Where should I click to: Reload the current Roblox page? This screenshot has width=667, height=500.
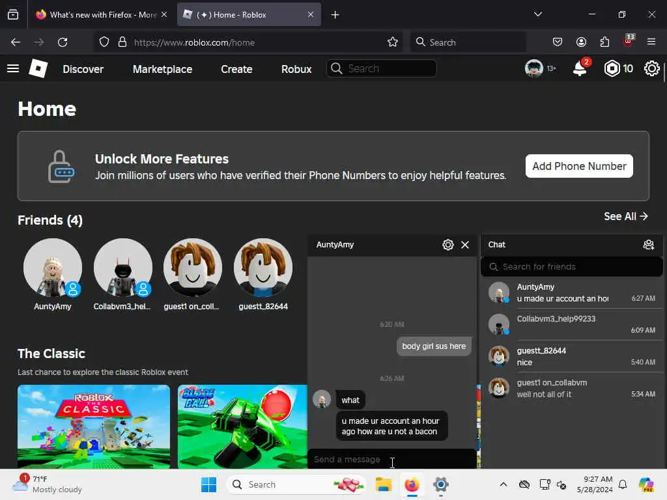click(63, 42)
